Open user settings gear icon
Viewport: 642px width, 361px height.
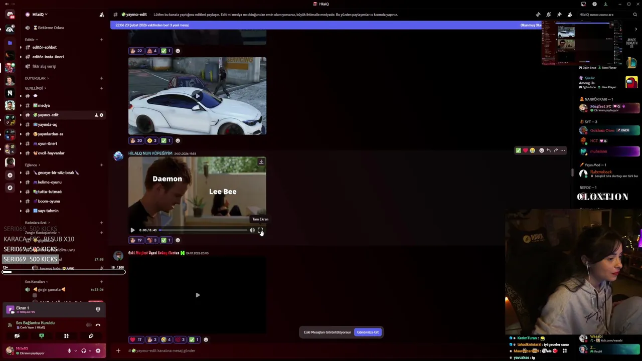click(98, 350)
